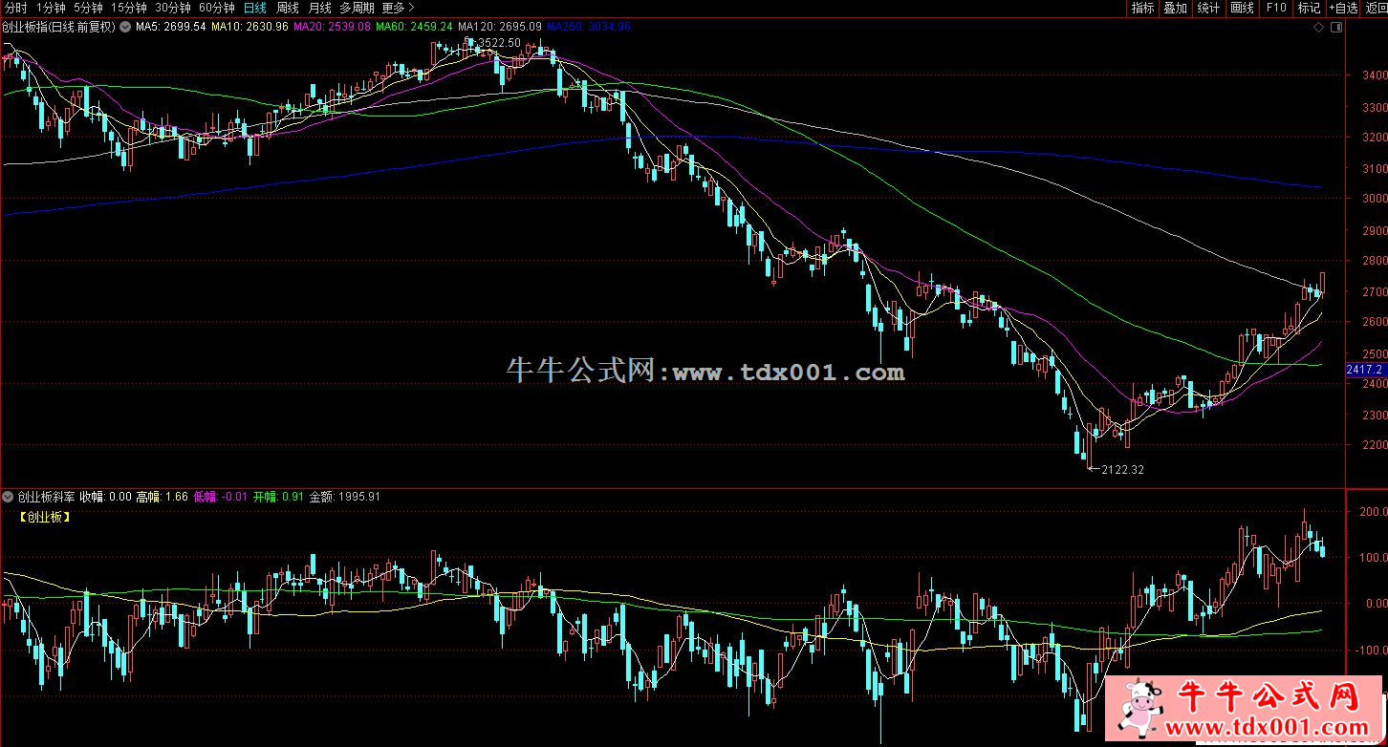Viewport: 1388px width, 747px height.
Task: Open the F10 company info button
Action: (1276, 8)
